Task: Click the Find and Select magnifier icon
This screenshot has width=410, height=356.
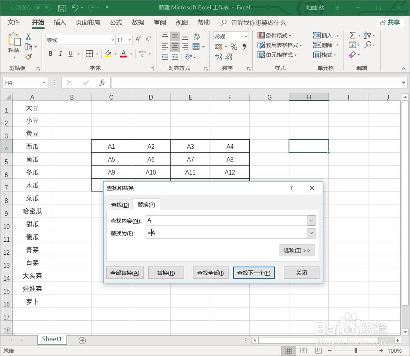Action: (368, 45)
